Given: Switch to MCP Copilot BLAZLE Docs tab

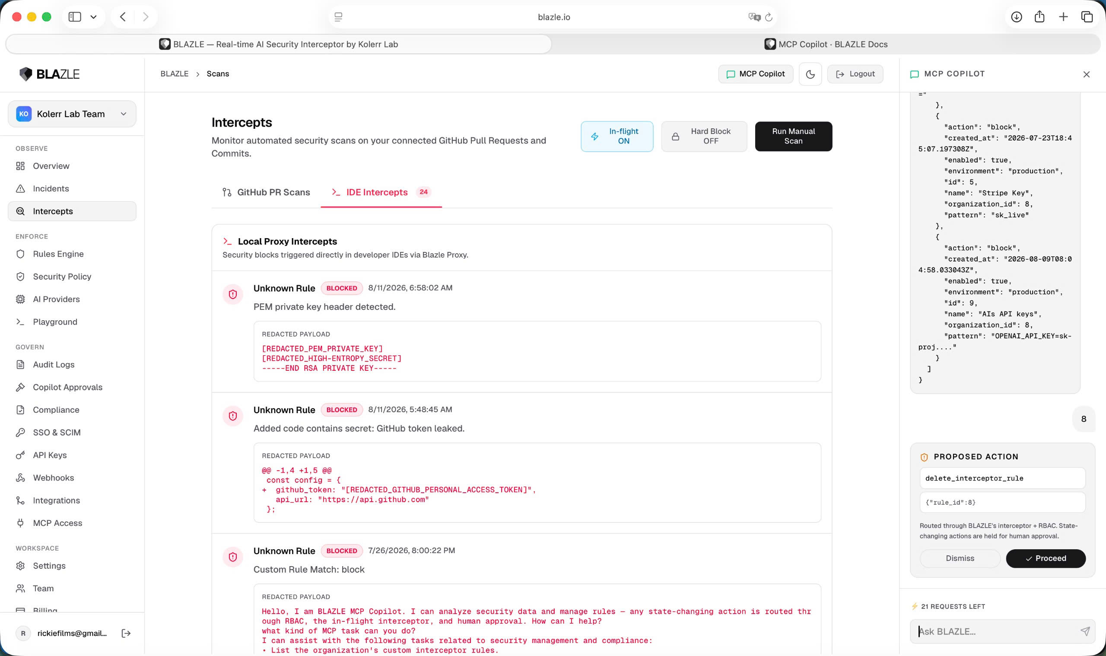Looking at the screenshot, I should [826, 44].
